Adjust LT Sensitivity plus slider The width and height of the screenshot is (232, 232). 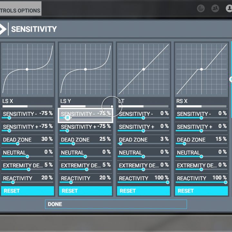coord(143,130)
